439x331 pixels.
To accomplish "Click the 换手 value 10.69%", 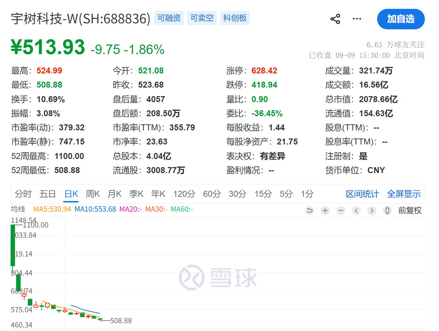I will (x=51, y=99).
